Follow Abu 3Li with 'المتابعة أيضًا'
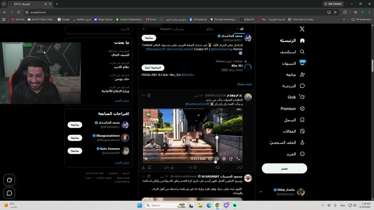 point(153,68)
